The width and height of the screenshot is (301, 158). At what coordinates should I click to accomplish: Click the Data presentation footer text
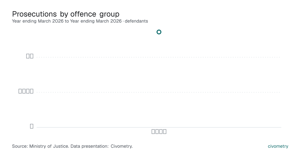coord(90,146)
